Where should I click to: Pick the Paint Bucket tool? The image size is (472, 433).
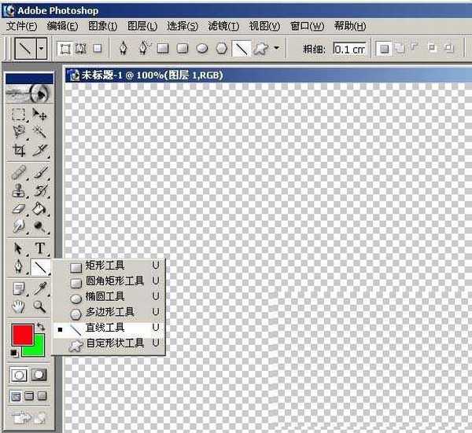[40, 208]
